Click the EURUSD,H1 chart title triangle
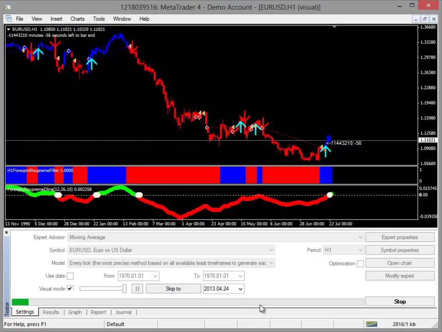The image size is (442, 332). (8, 30)
